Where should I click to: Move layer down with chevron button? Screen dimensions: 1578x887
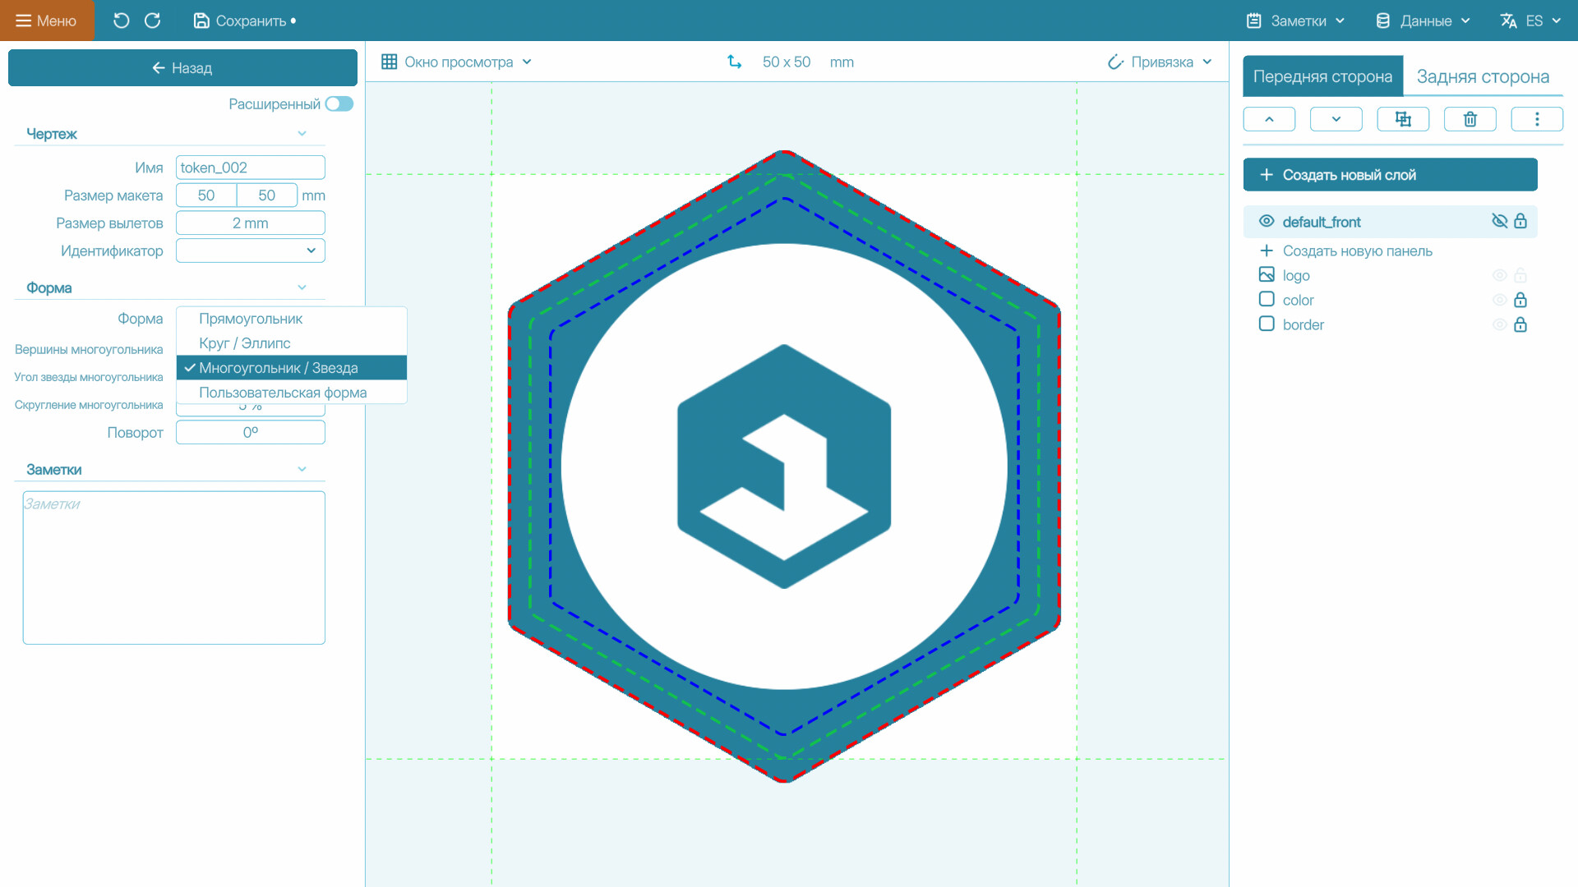tap(1336, 119)
